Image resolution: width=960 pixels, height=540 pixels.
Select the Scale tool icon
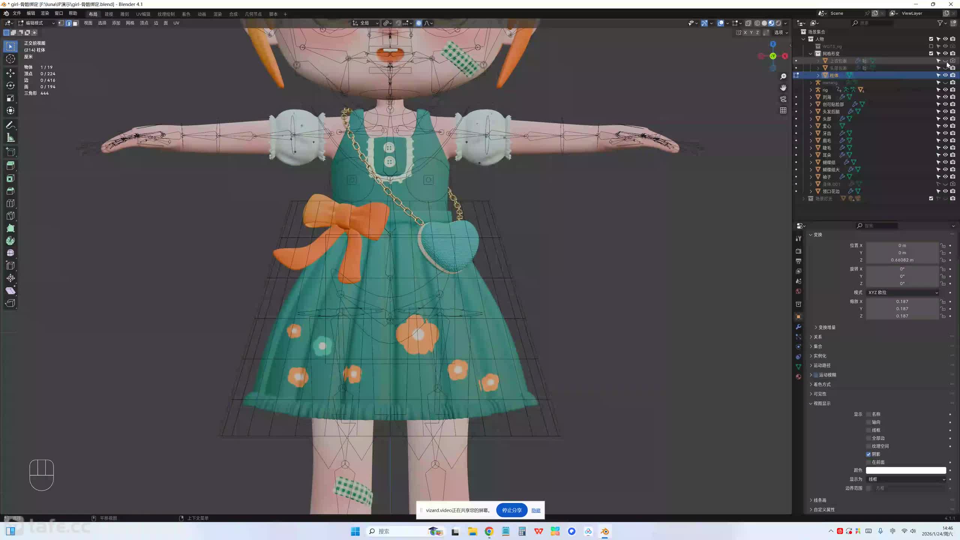click(x=10, y=98)
